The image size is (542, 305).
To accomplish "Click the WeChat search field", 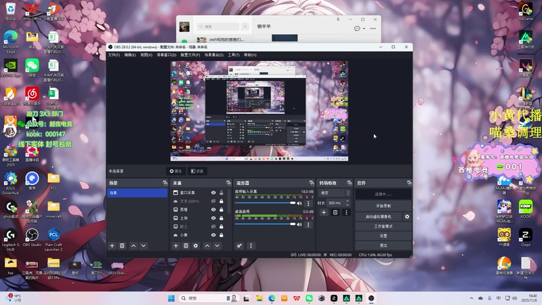I will [217, 26].
